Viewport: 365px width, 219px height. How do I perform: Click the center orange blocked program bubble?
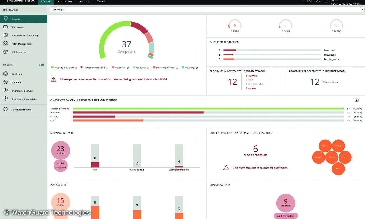tap(332, 157)
